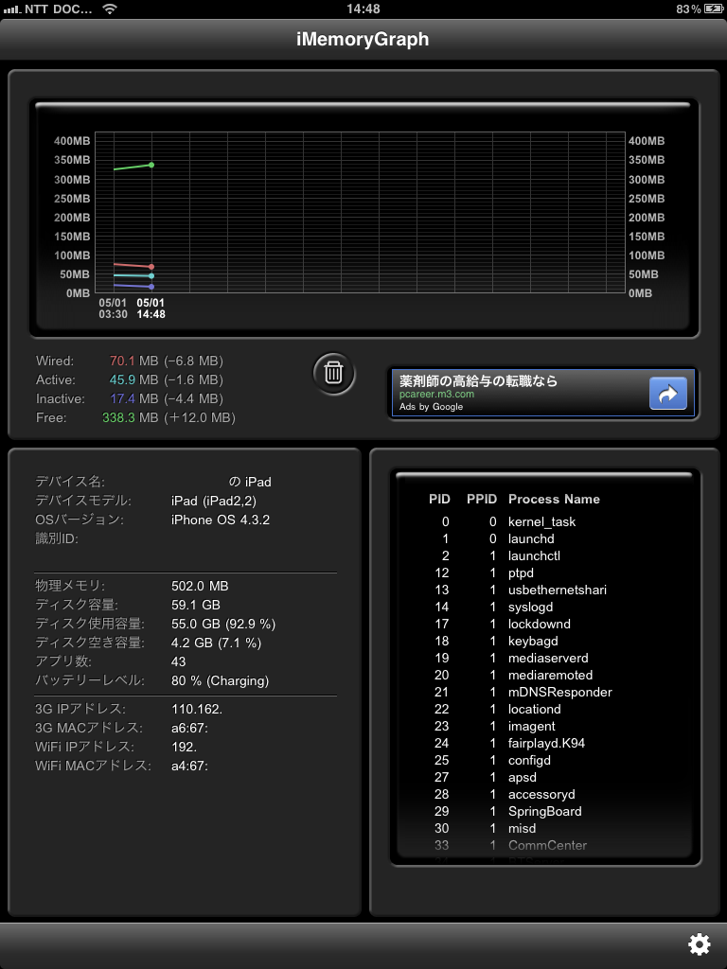The image size is (727, 969).
Task: Select the kernel_task process row
Action: pyautogui.click(x=541, y=521)
